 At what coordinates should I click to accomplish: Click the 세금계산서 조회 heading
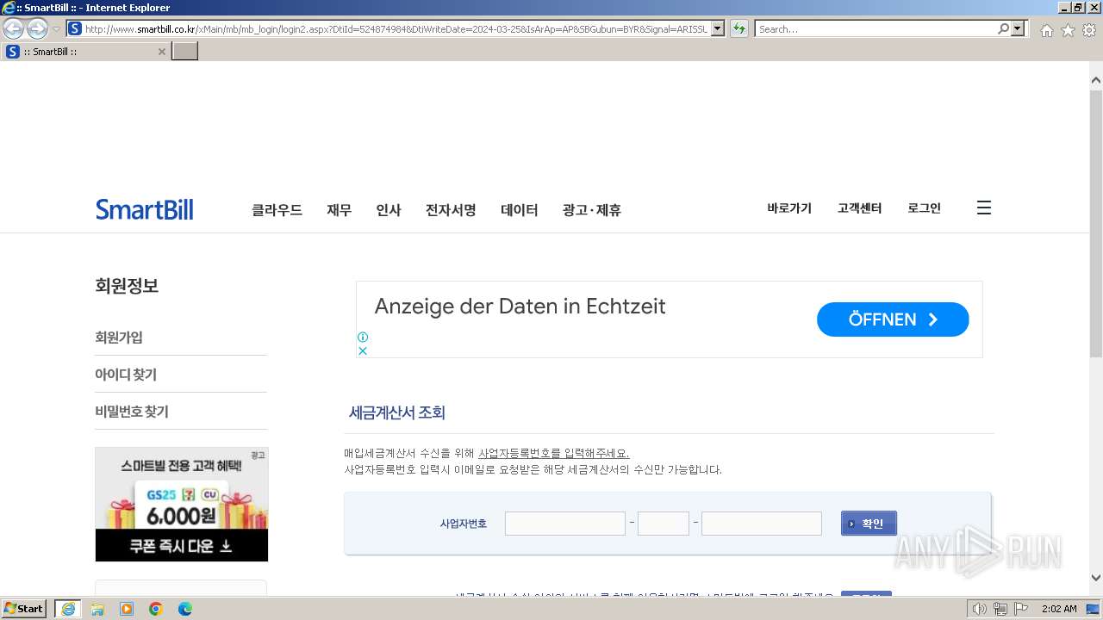pyautogui.click(x=397, y=412)
